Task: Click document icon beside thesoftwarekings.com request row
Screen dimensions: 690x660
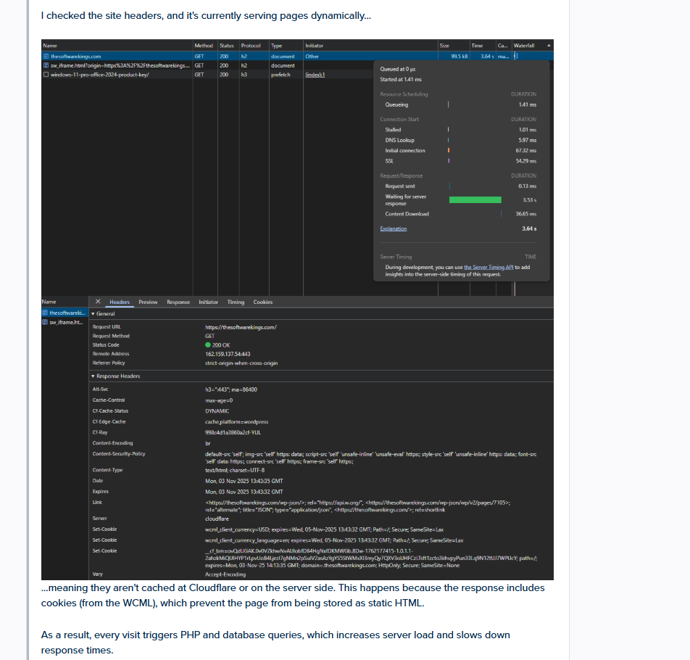Action: point(46,56)
